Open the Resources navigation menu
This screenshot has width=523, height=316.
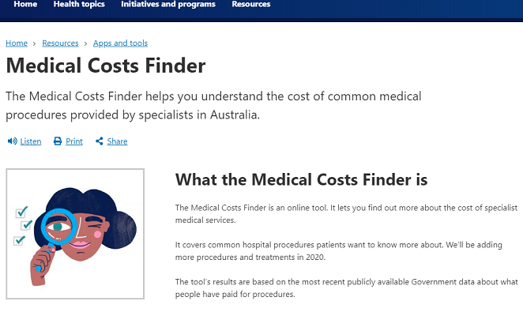tap(251, 4)
